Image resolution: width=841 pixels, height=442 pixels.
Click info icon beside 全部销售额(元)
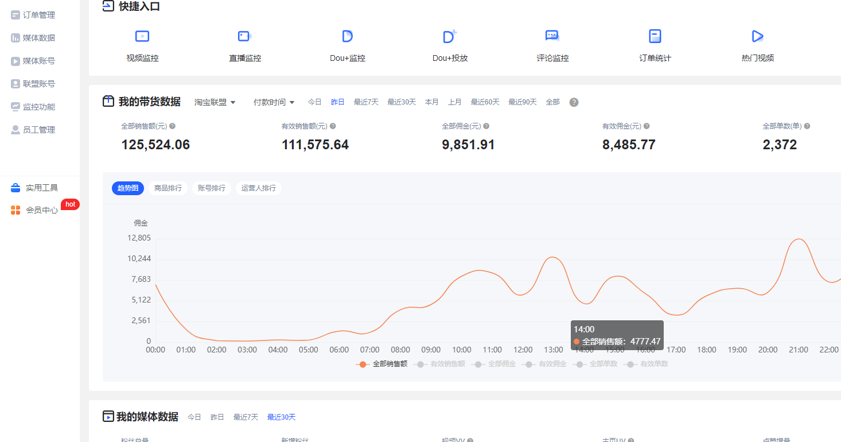[172, 126]
